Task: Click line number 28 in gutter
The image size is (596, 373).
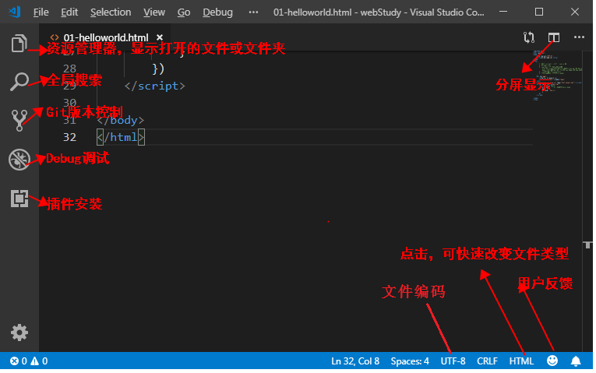Action: tap(69, 69)
